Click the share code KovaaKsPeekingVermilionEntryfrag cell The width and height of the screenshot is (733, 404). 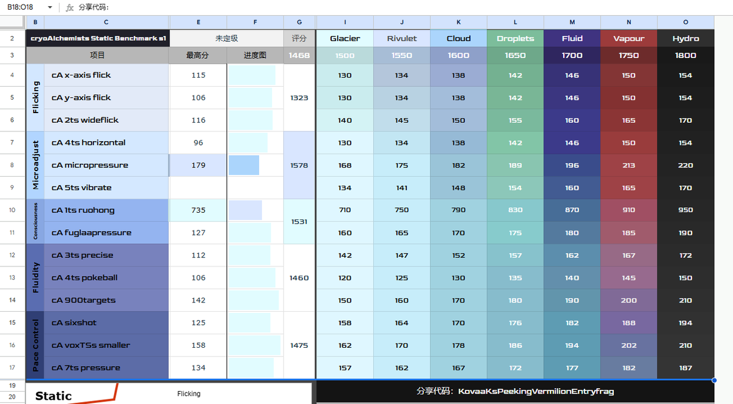[x=515, y=391]
